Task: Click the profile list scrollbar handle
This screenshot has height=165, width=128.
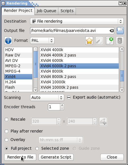Action: (x=122, y=76)
